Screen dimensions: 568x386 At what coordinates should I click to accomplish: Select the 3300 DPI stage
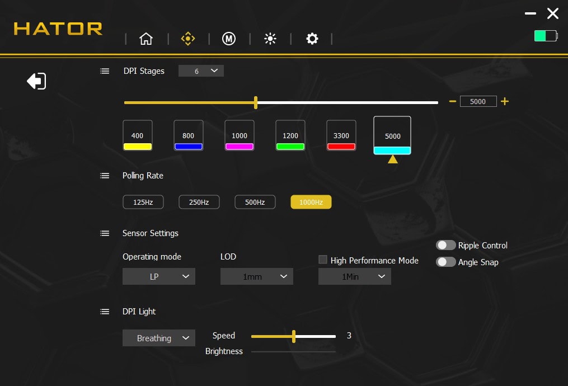[x=341, y=135]
